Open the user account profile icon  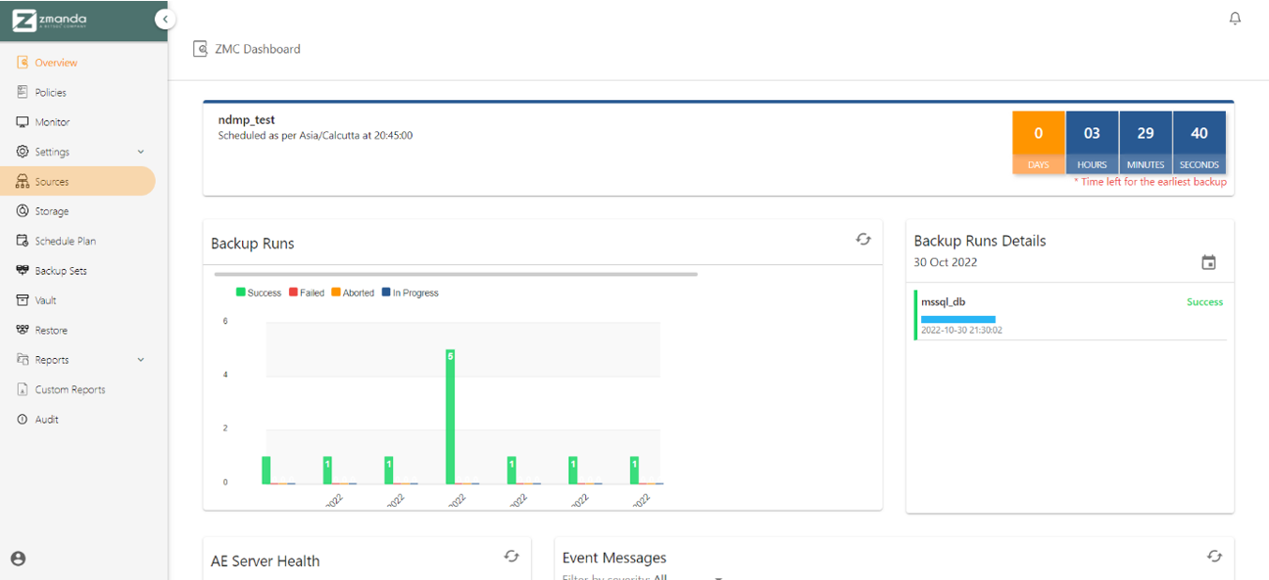(18, 558)
